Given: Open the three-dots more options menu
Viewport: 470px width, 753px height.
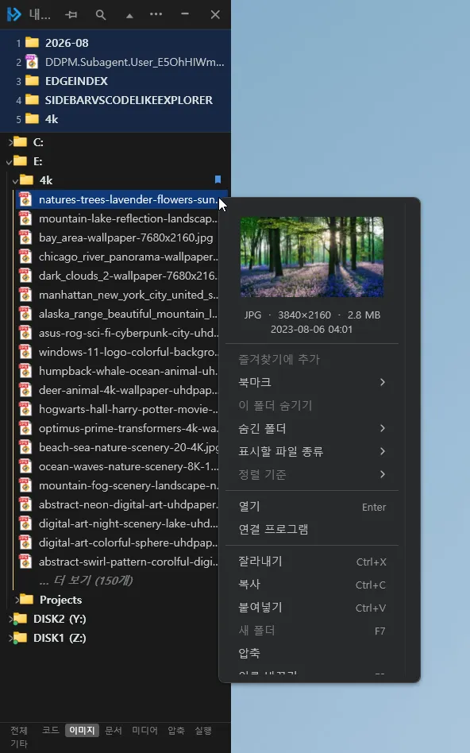Looking at the screenshot, I should click(x=156, y=14).
